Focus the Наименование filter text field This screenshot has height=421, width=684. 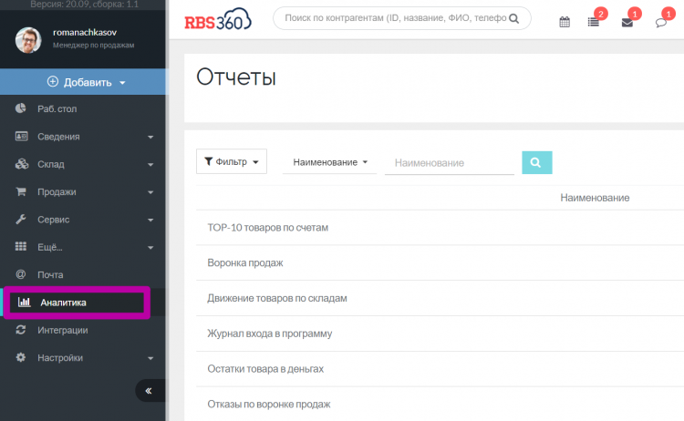pos(450,163)
